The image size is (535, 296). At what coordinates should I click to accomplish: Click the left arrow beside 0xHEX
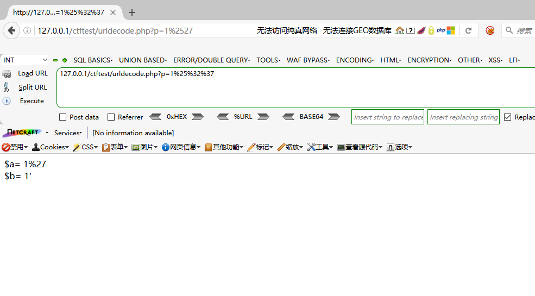[155, 117]
